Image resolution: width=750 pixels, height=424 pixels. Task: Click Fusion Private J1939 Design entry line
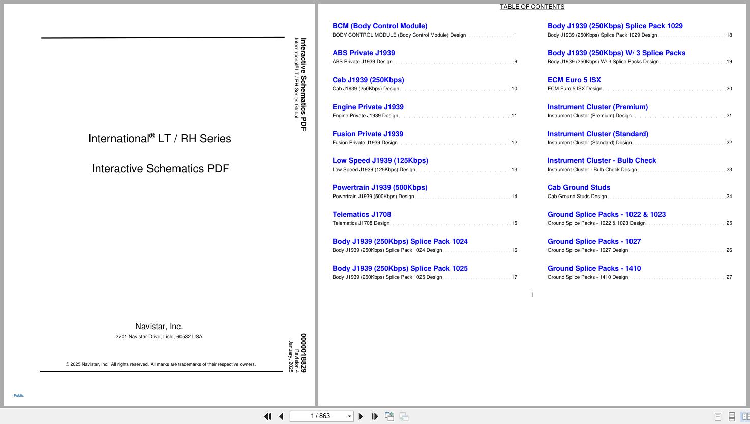coord(425,143)
